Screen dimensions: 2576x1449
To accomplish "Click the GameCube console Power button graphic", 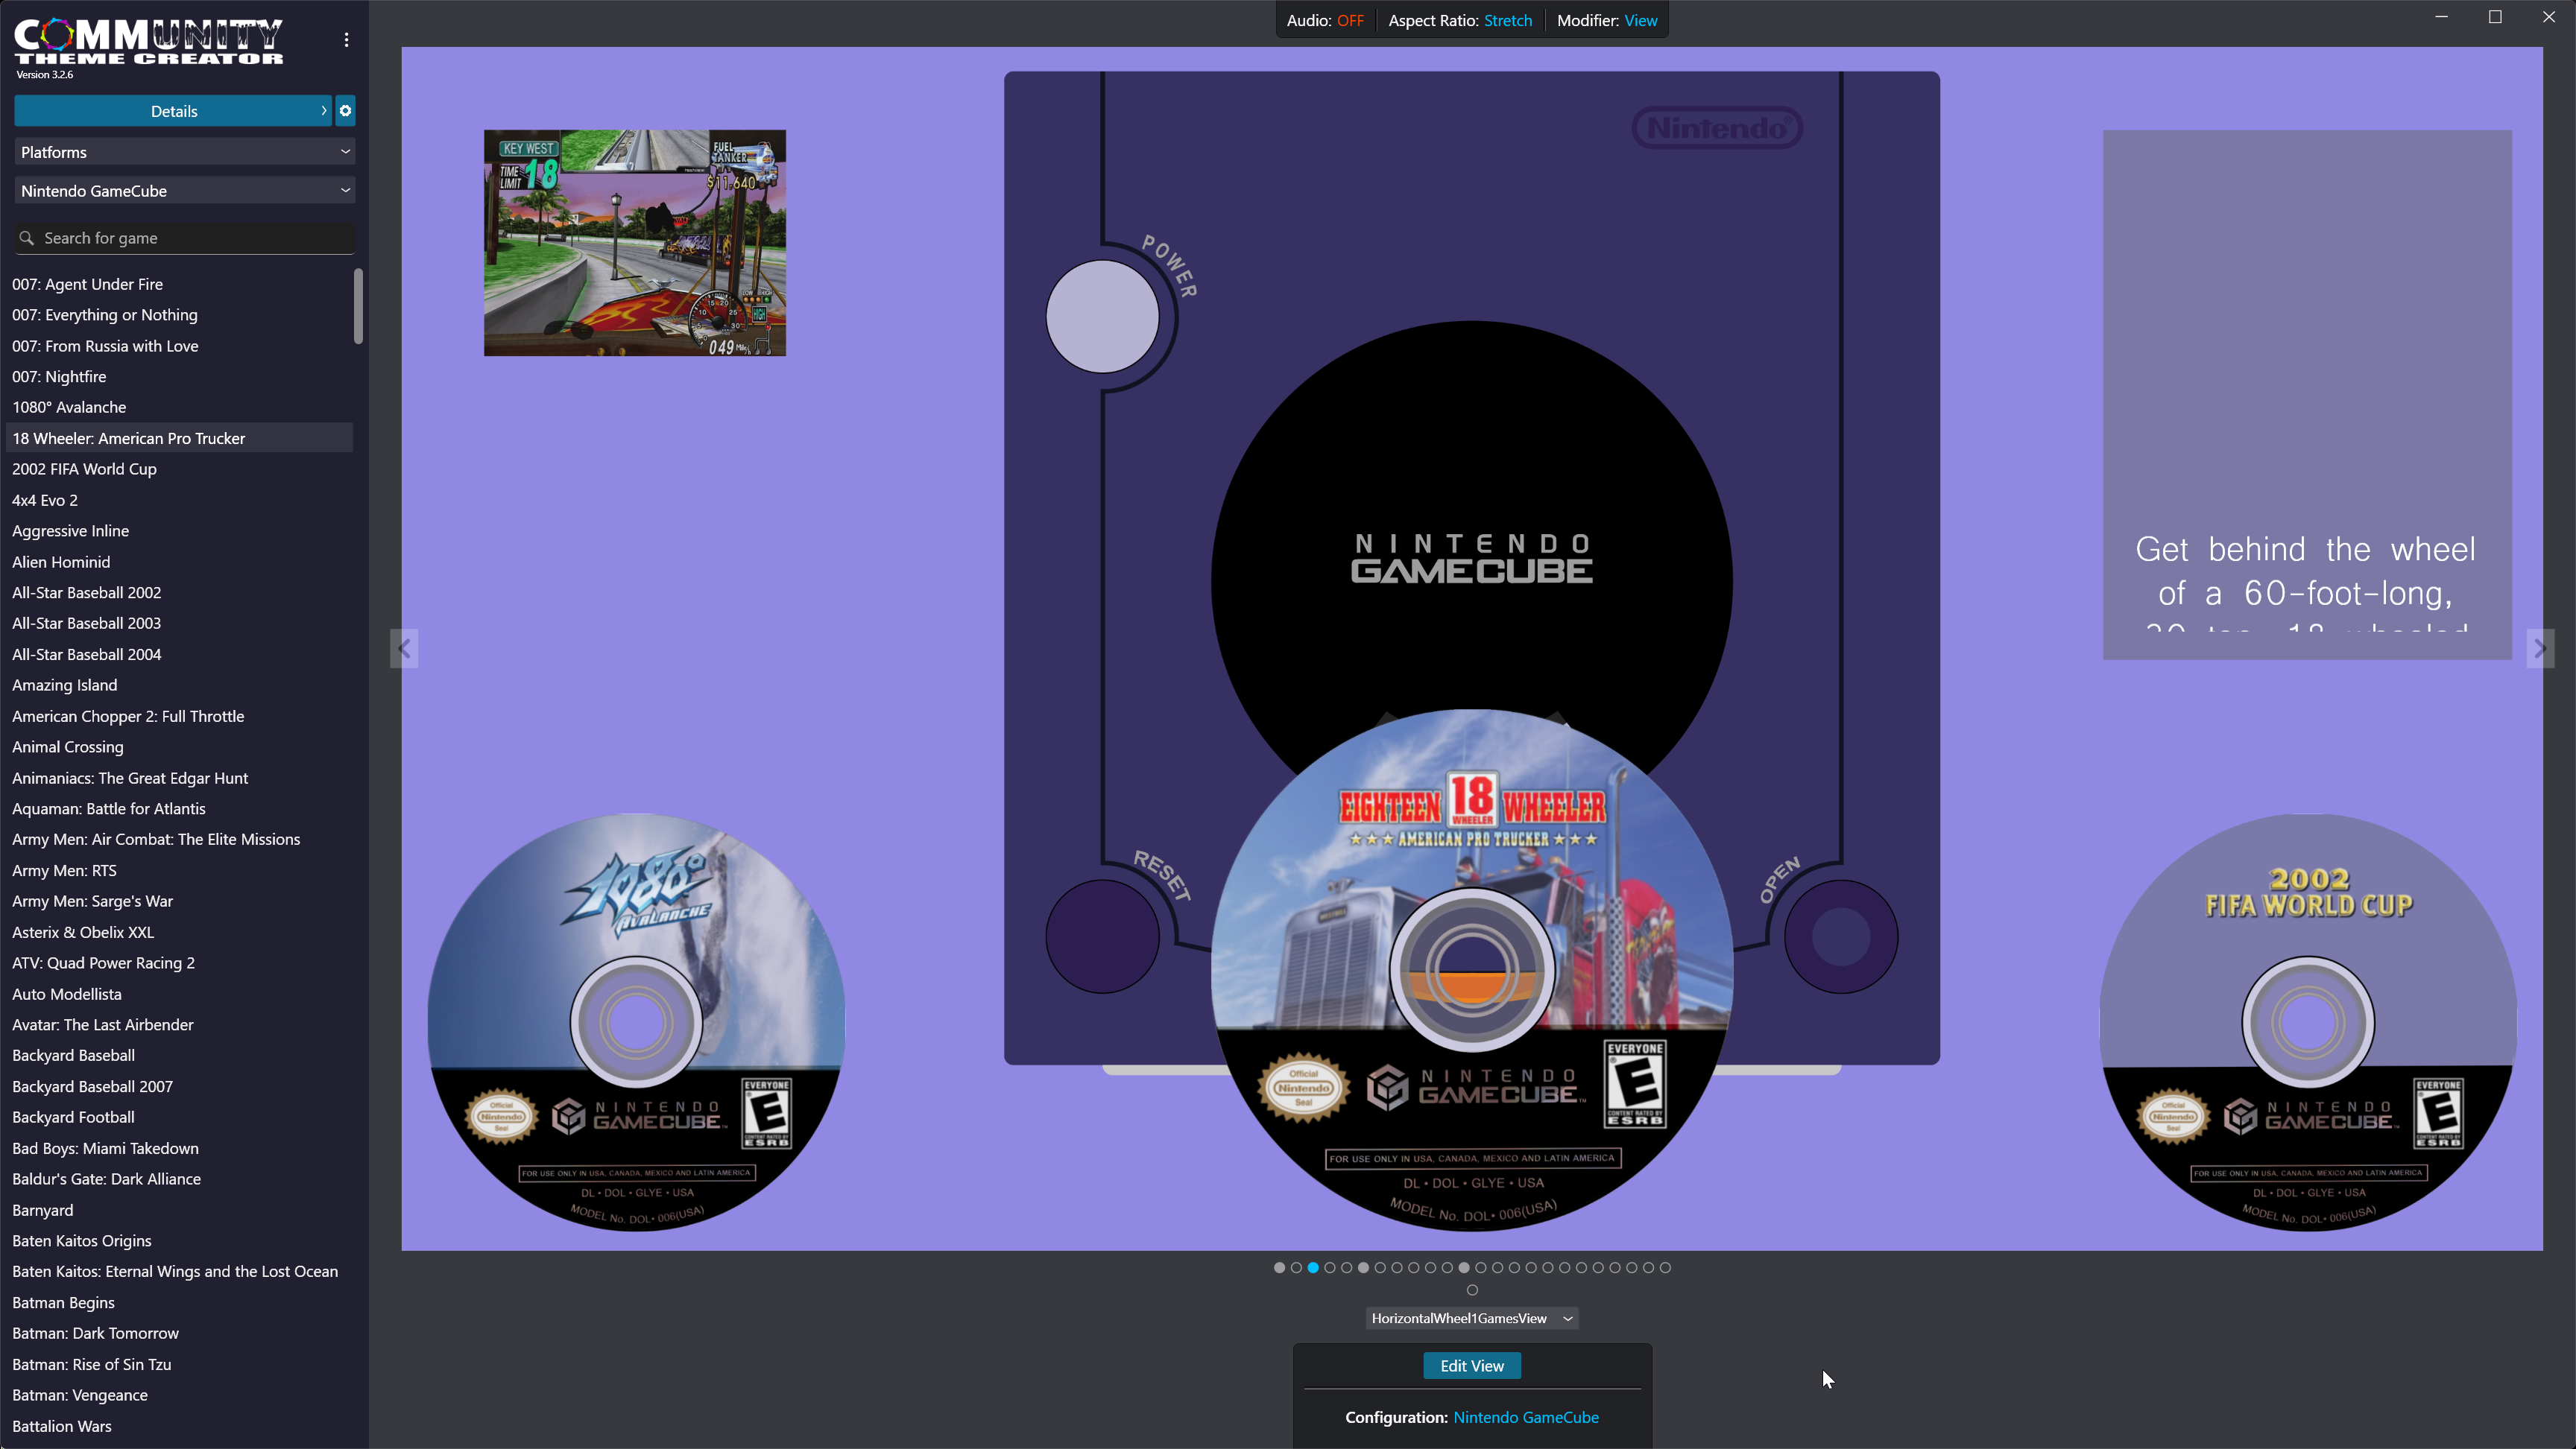I will click(1102, 317).
